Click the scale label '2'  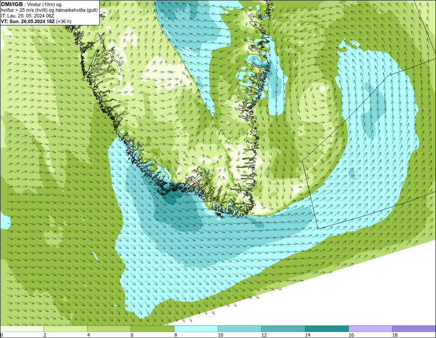point(45,335)
